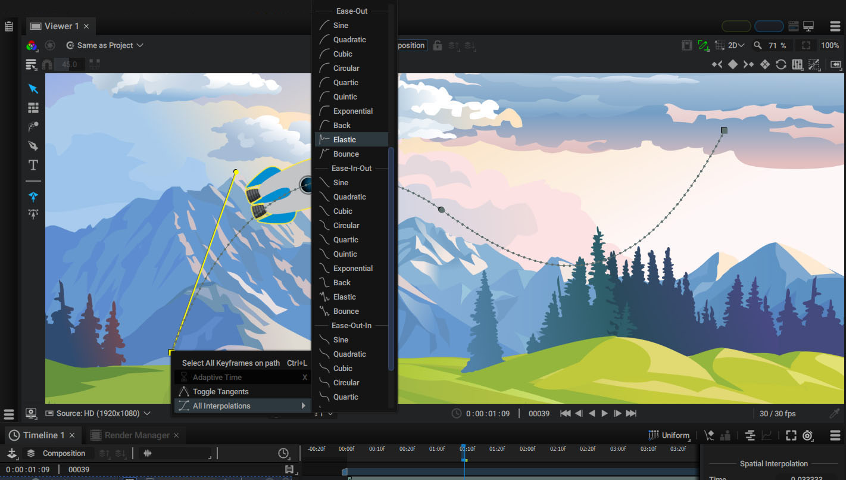Screen dimensions: 846x480
Task: Click the color picker eyedropper icon
Action: pos(834,413)
